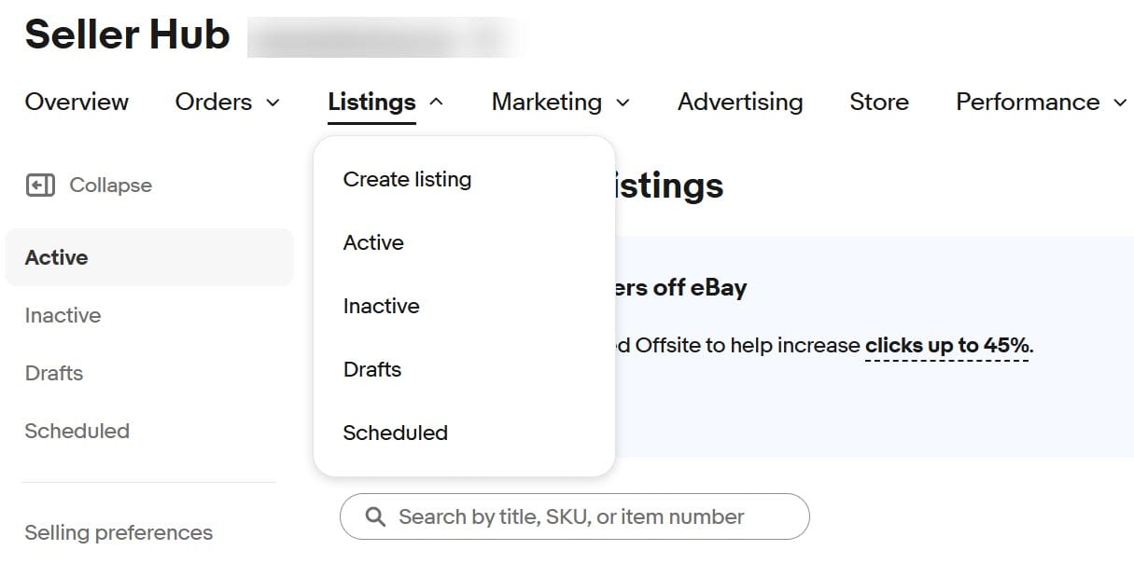Open Drafts in the left sidebar

(x=54, y=373)
